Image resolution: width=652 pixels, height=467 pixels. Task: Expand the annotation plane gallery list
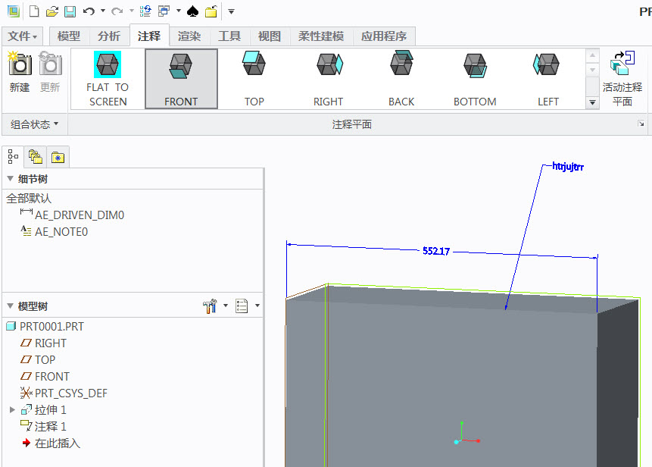coord(592,102)
